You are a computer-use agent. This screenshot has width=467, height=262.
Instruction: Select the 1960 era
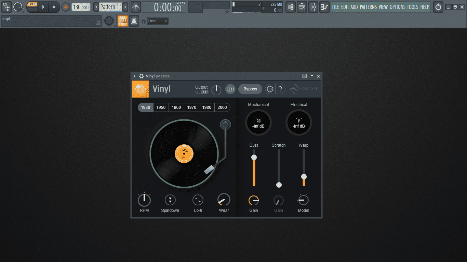tap(176, 107)
